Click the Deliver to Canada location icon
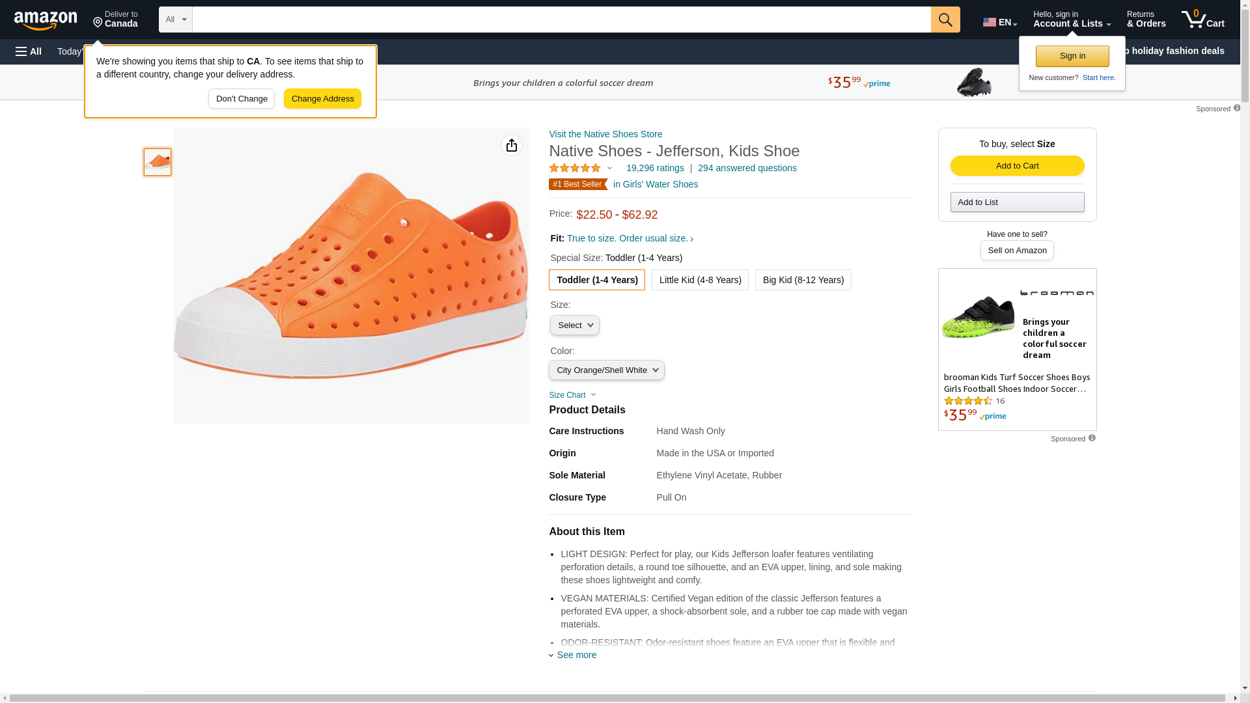 (98, 23)
